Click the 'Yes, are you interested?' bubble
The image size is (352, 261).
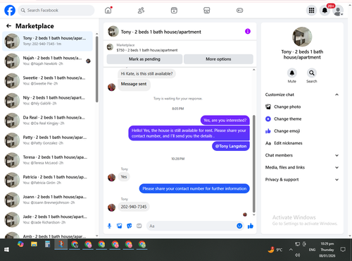pos(225,121)
